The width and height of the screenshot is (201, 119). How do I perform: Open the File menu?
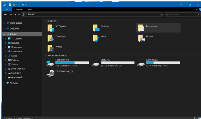(x=7, y=9)
